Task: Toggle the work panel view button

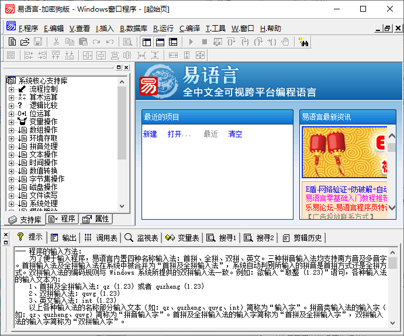Action: (x=147, y=41)
